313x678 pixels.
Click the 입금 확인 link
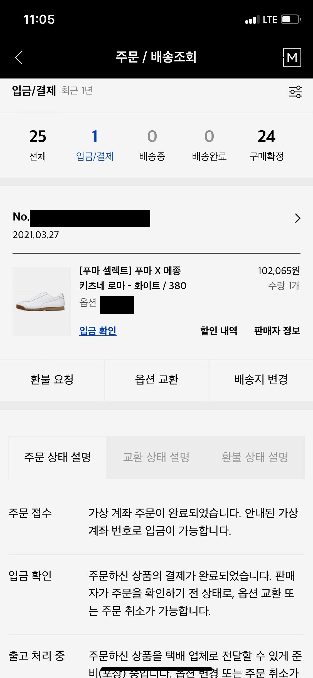[98, 331]
